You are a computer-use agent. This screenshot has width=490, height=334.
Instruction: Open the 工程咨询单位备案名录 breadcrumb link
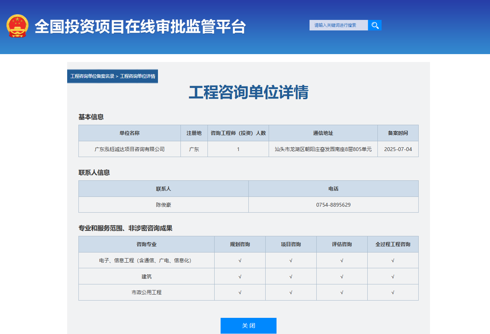(93, 76)
